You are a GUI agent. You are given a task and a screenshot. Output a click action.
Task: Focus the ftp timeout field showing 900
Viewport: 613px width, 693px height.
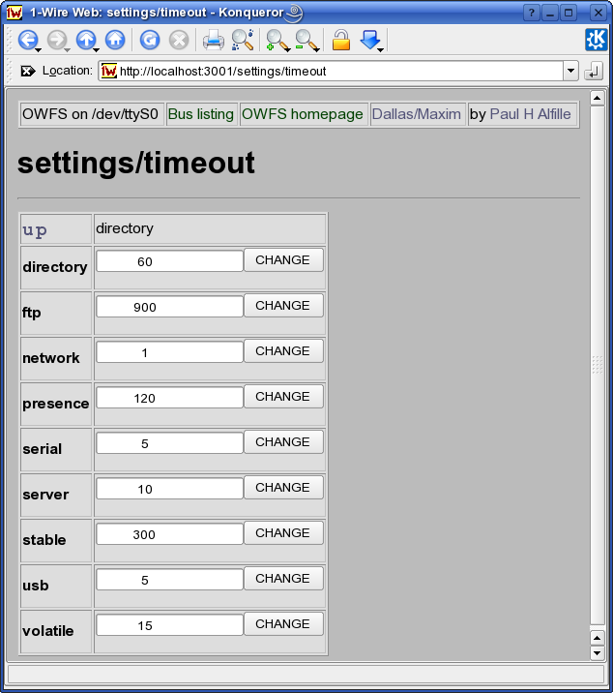tap(169, 306)
